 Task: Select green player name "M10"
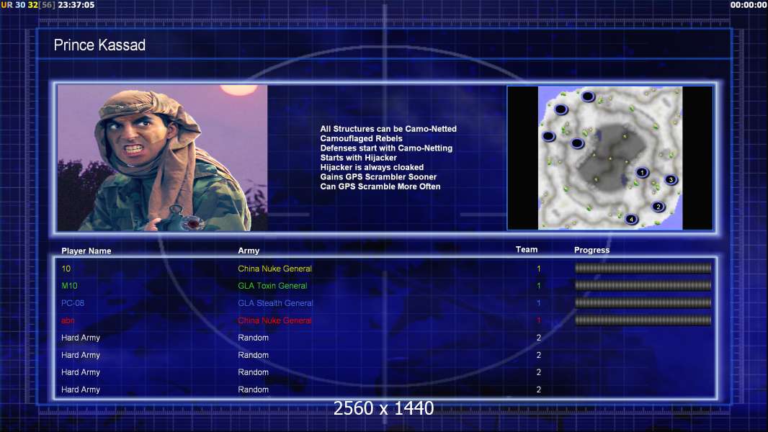[69, 286]
